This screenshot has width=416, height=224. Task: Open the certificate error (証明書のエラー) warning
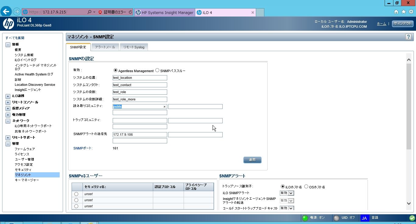(x=112, y=12)
